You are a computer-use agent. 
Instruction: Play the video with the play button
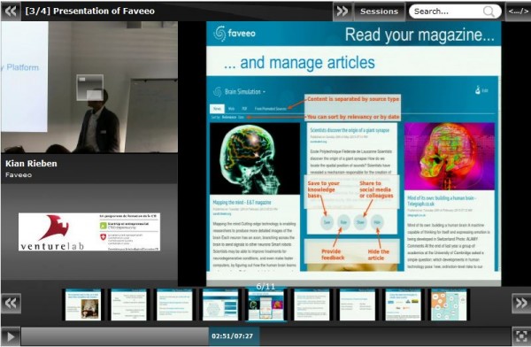(11, 336)
